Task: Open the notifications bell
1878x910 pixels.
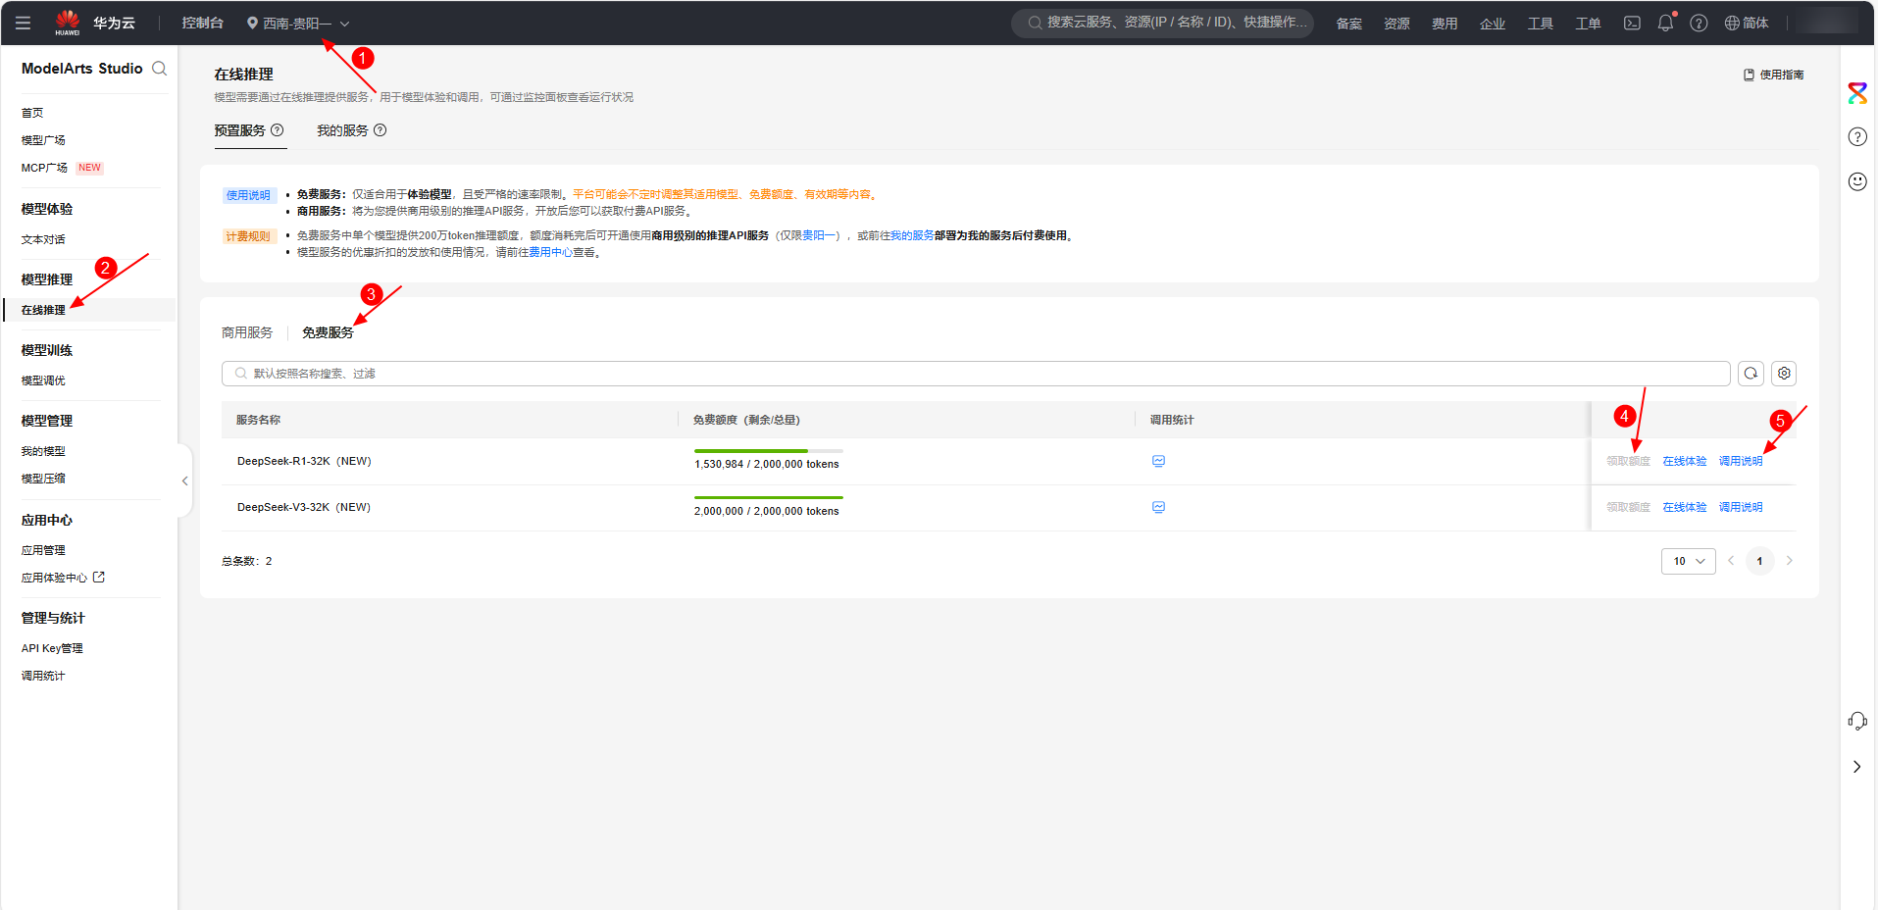Action: click(1665, 23)
